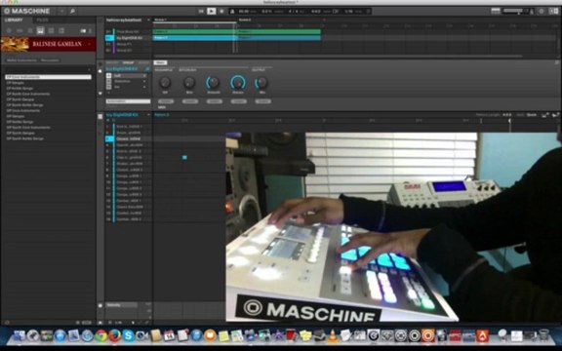Image resolution: width=562 pixels, height=351 pixels.
Task: Click the Main parameter page button
Action: coord(160,62)
